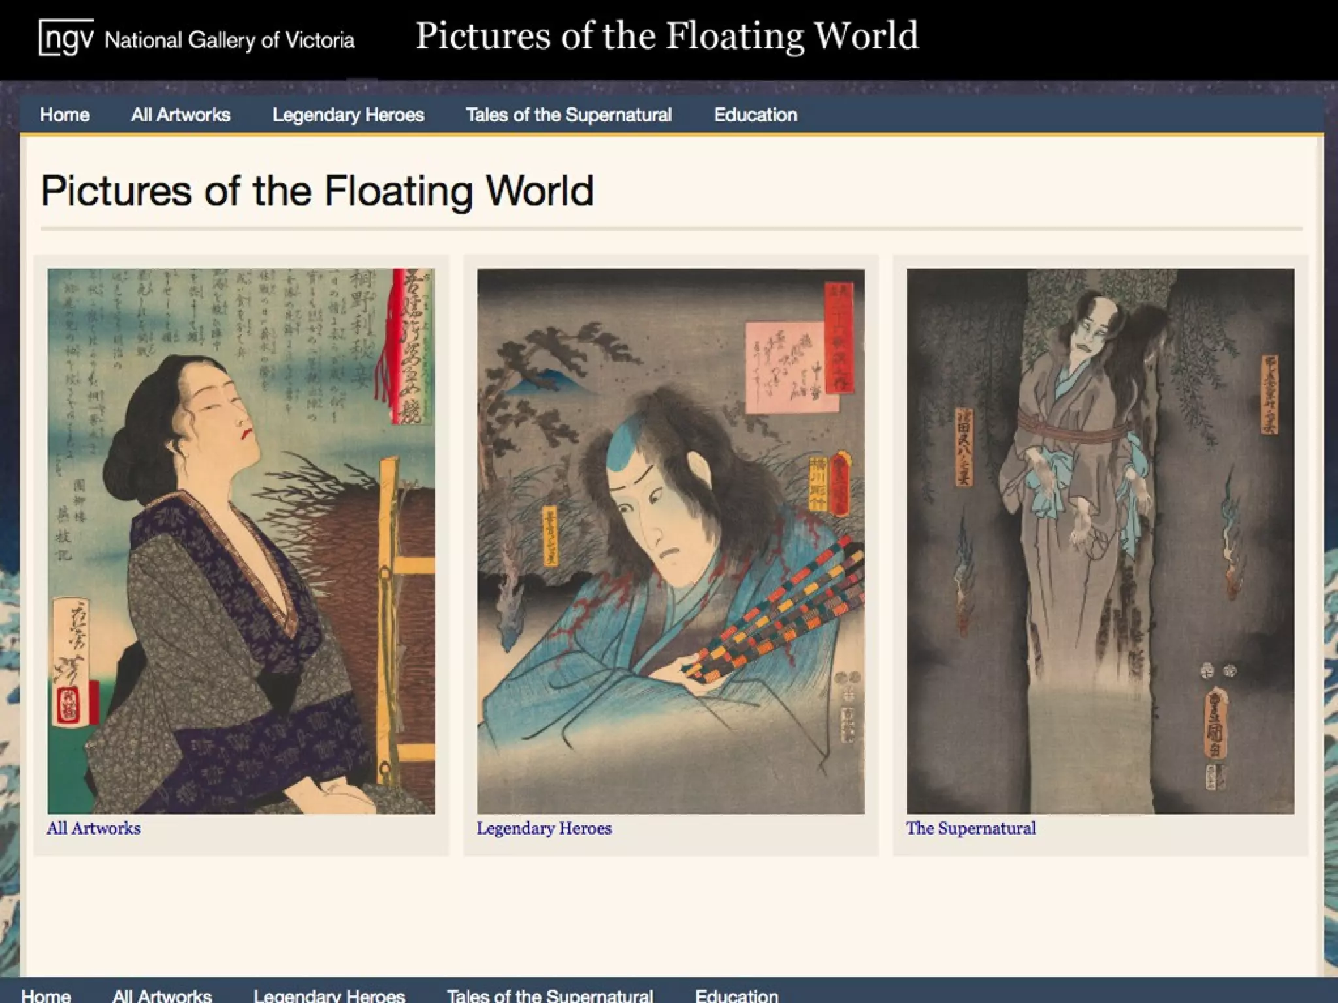Screen dimensions: 1338x1003
Task: Open Education in top navigation bar
Action: pyautogui.click(x=755, y=115)
